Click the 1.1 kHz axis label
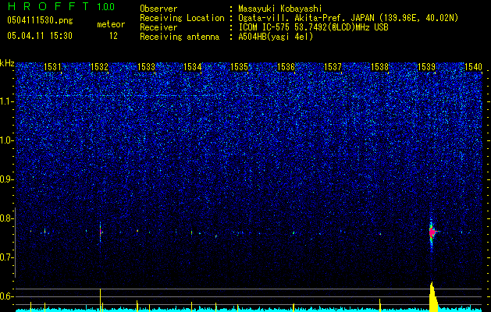This screenshot has width=491, height=312. tap(6, 101)
